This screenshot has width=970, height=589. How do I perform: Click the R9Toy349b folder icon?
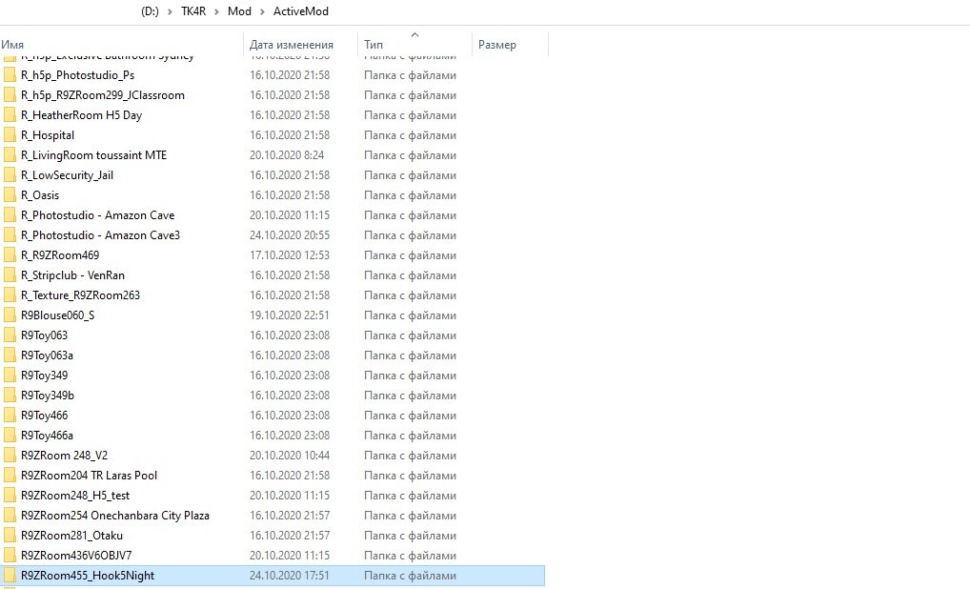(10, 396)
